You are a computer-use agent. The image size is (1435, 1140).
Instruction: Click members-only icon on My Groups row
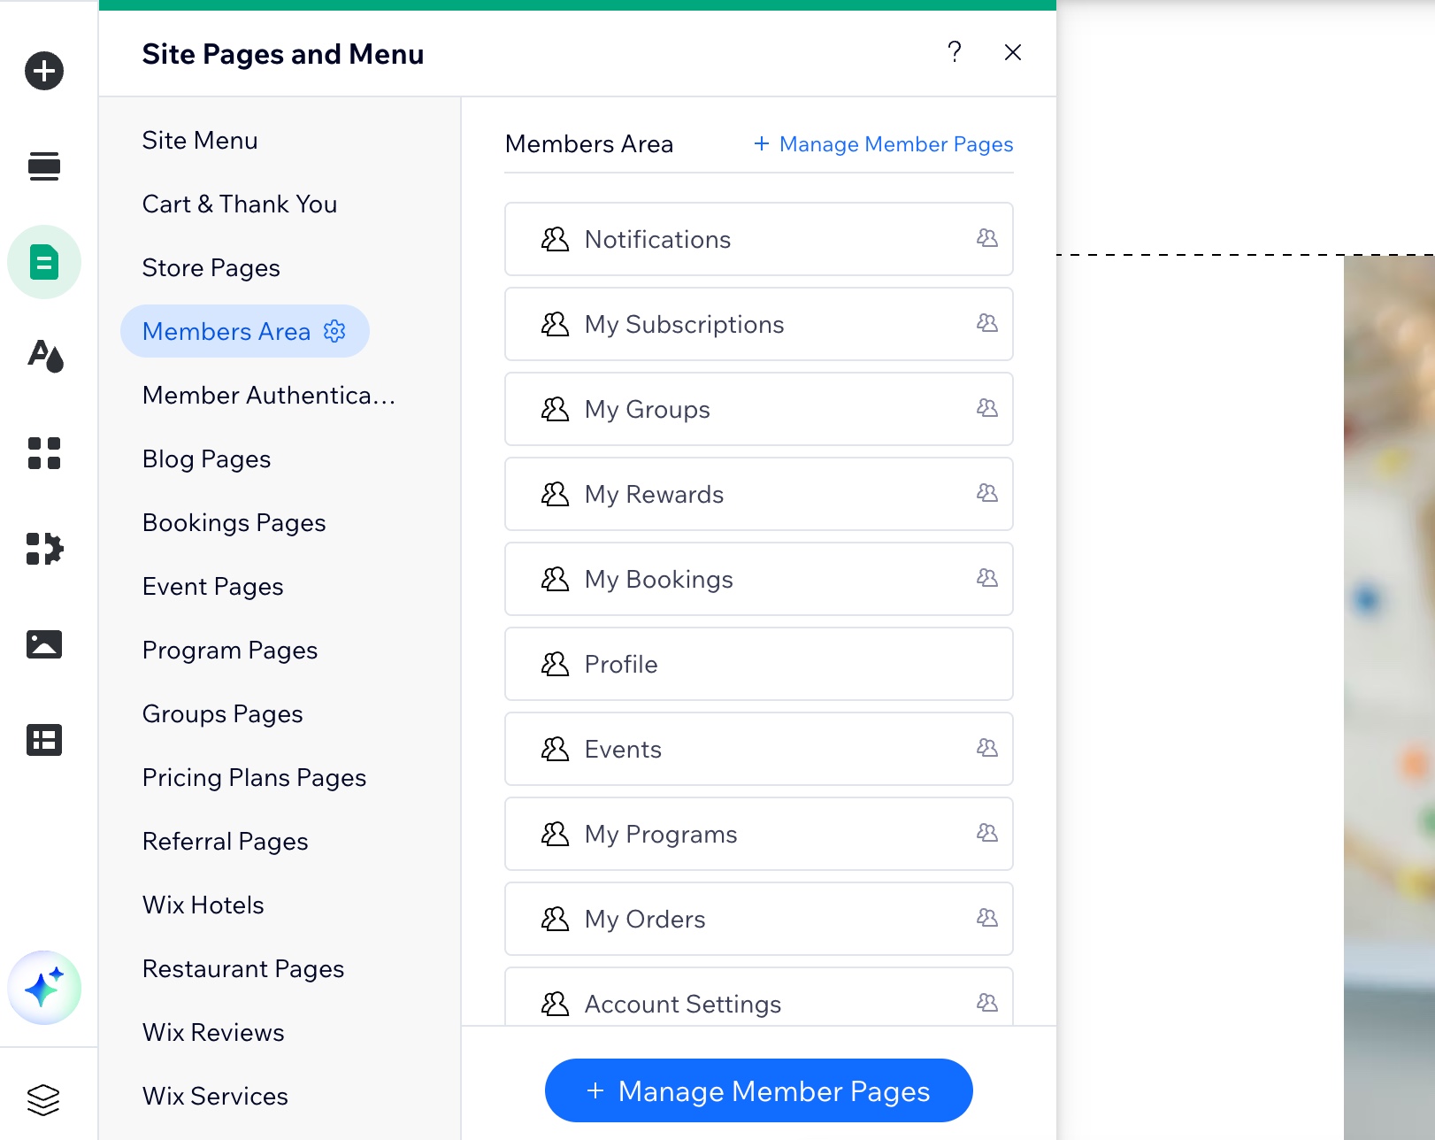[x=987, y=408]
